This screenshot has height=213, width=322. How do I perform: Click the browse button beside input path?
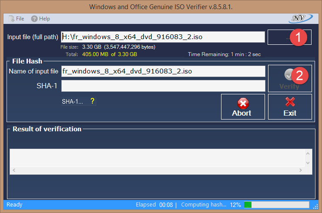click(289, 37)
